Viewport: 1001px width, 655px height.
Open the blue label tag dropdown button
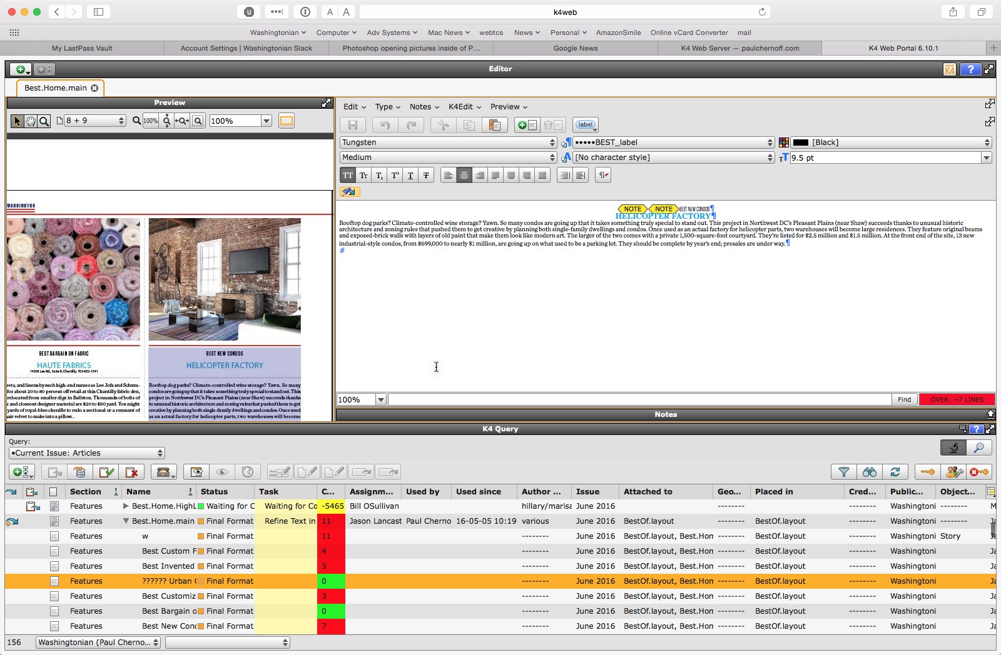tap(586, 125)
